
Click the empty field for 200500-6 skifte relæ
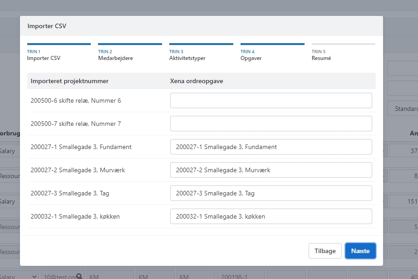pos(271,100)
